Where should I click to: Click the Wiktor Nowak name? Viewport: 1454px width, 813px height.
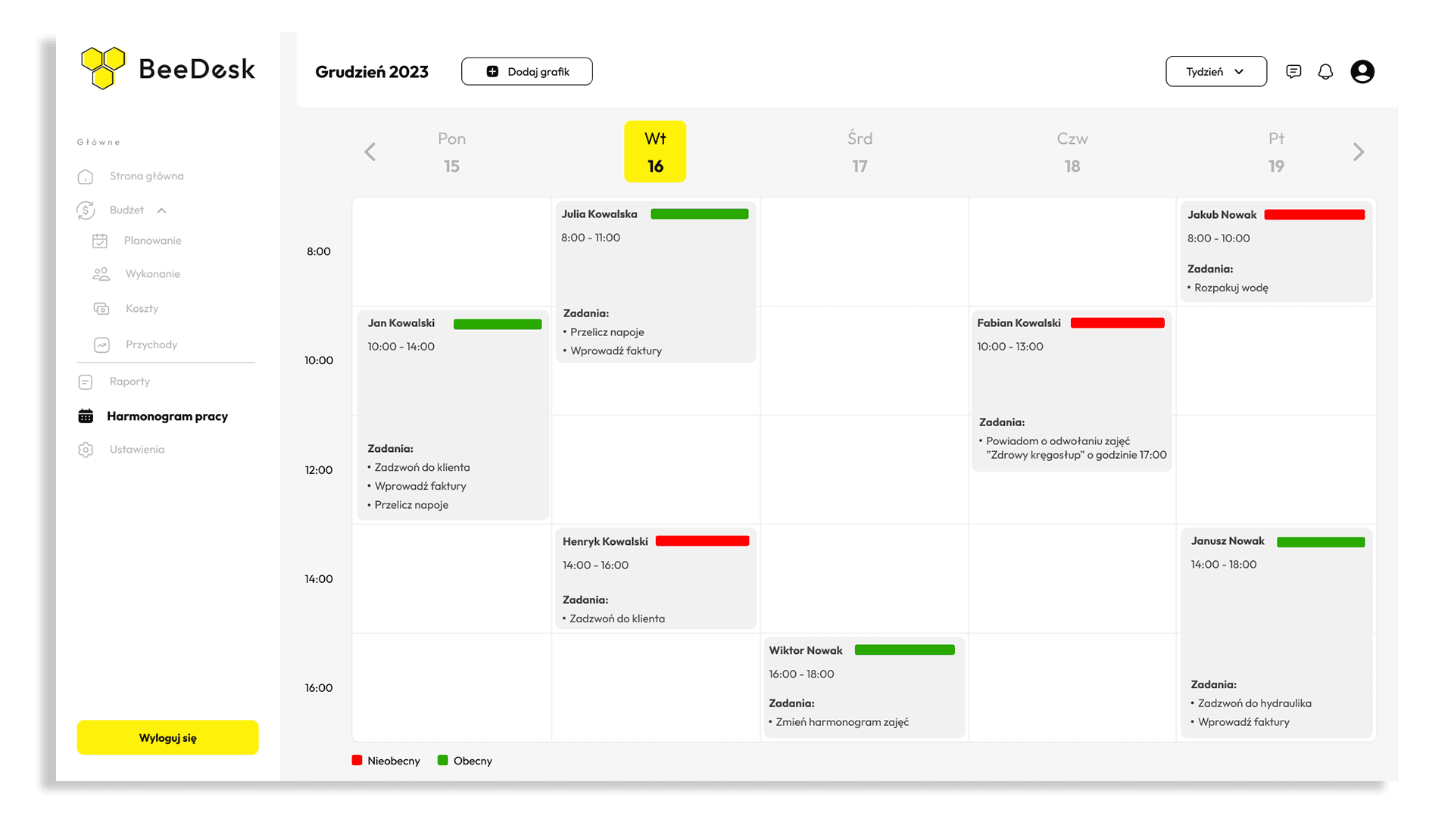[806, 651]
